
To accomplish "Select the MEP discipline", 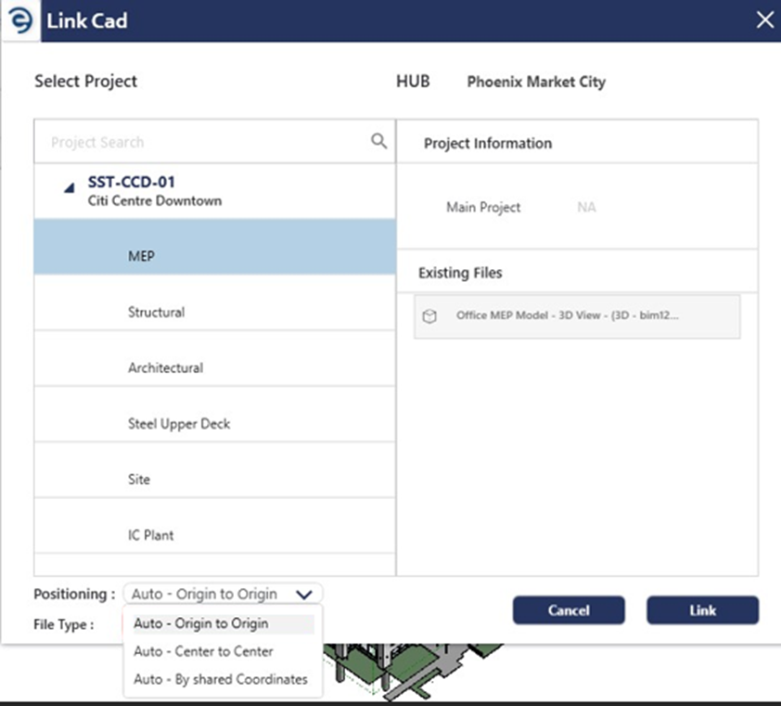I will click(x=141, y=256).
